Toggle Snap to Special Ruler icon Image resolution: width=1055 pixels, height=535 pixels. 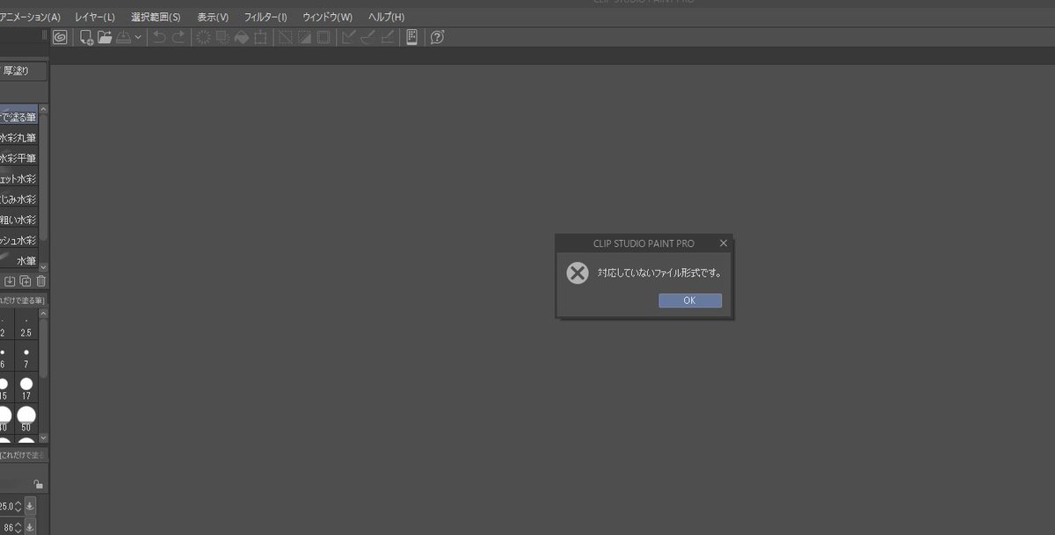click(x=367, y=37)
